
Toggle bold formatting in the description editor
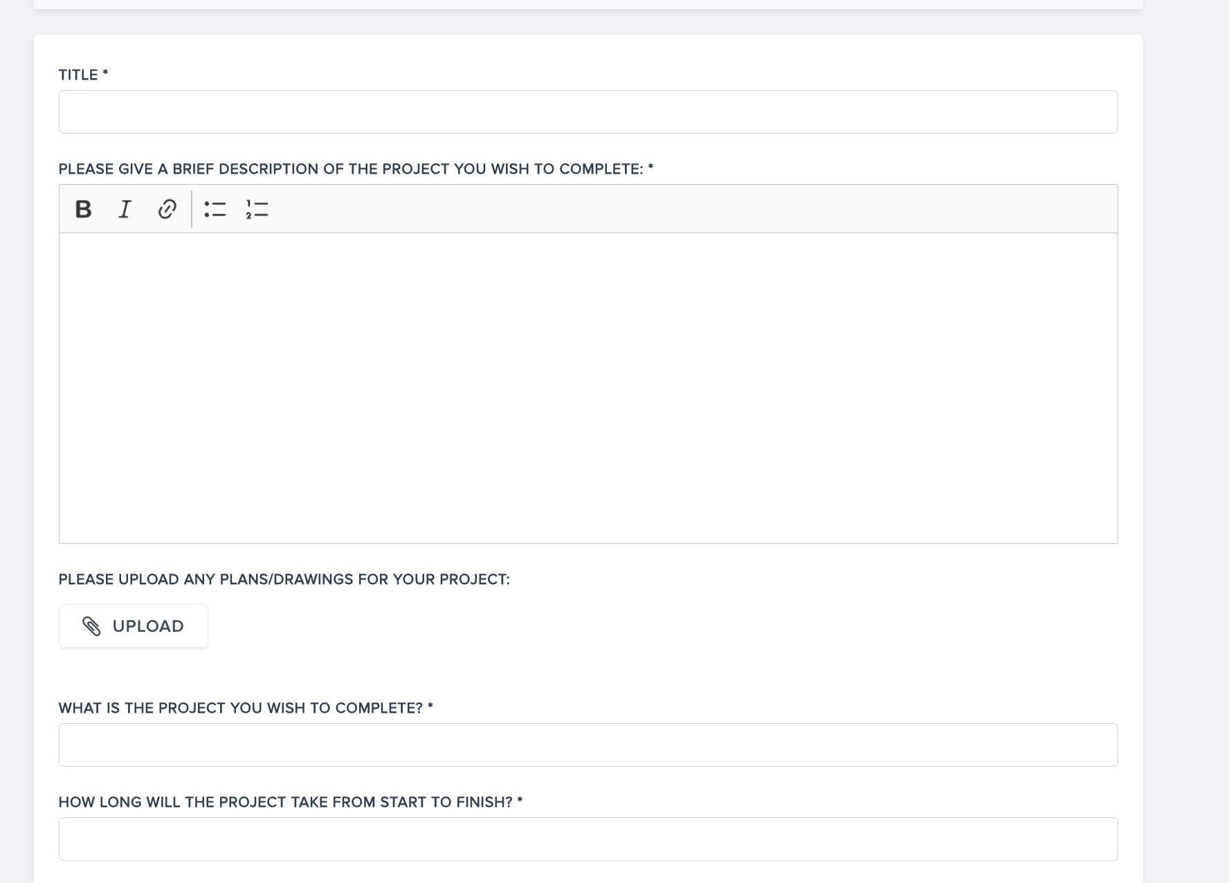tap(83, 209)
